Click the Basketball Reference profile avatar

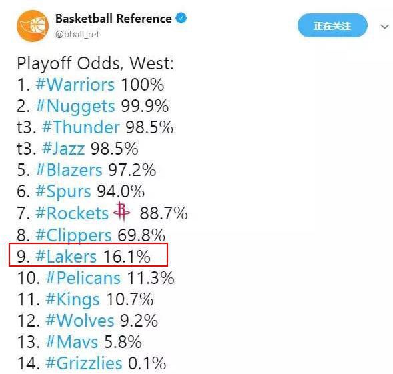tap(33, 25)
